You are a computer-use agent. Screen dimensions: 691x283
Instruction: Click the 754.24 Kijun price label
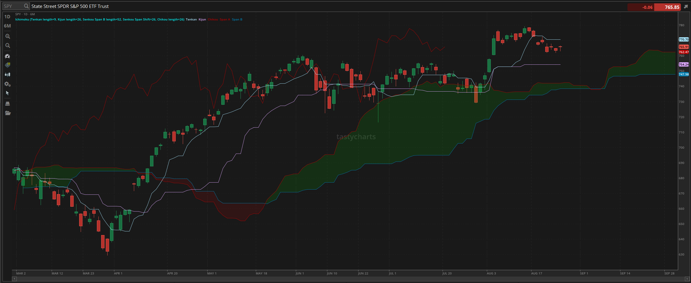684,65
